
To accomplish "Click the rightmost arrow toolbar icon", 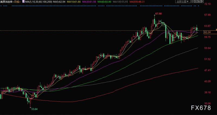I will 202,1.
